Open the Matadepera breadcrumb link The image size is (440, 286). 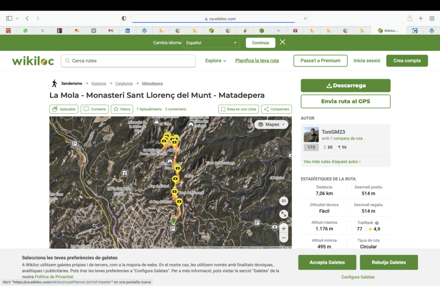pyautogui.click(x=153, y=84)
